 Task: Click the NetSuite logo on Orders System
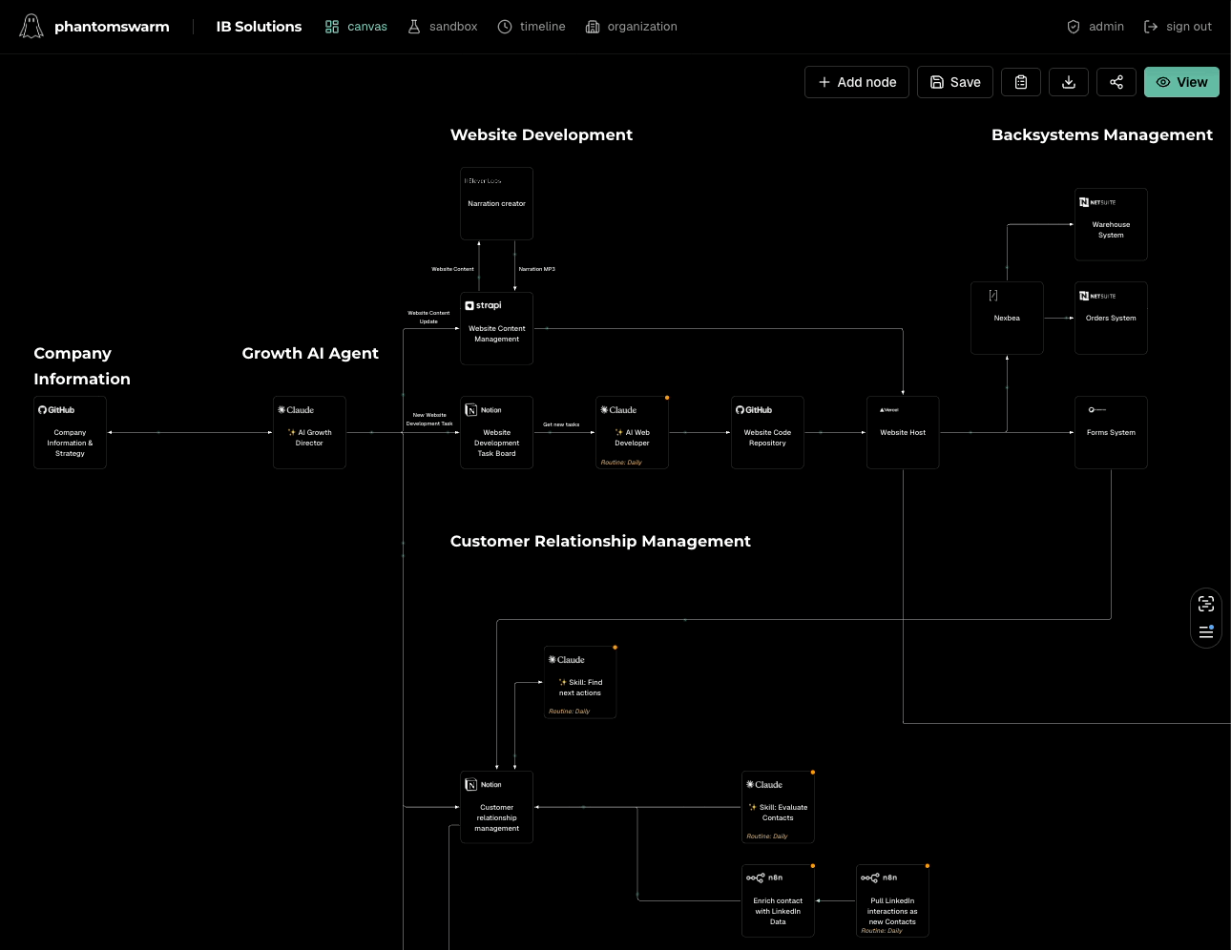[x=1097, y=296]
